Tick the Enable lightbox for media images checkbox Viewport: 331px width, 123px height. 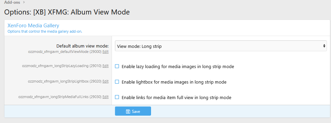click(117, 82)
